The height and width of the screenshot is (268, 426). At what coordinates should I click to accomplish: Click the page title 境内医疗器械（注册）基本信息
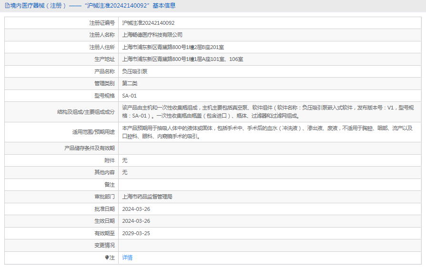(x=92, y=6)
